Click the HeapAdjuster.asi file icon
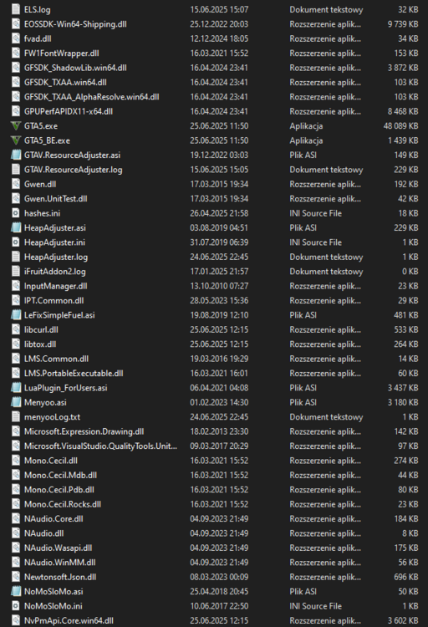 tap(16, 228)
